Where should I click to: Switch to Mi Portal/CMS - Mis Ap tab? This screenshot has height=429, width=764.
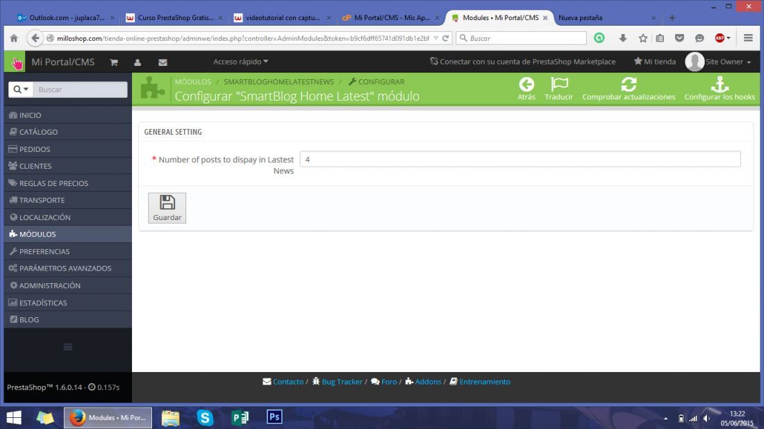(x=391, y=17)
